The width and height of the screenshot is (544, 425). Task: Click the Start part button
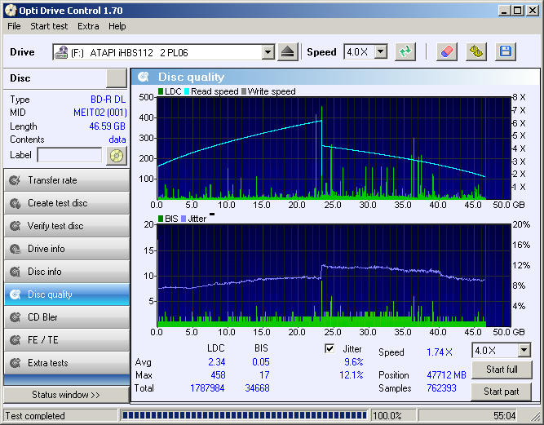[502, 392]
